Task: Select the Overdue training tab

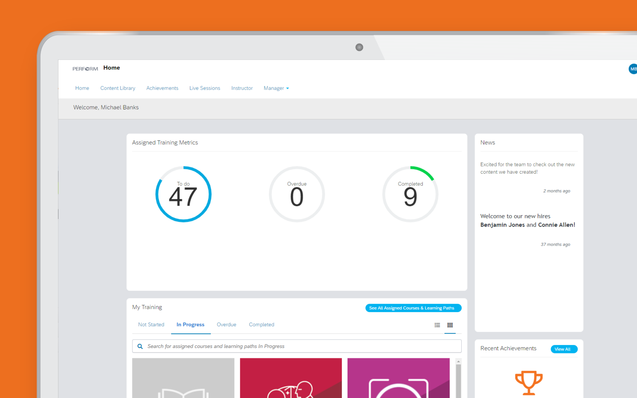Action: (226, 325)
